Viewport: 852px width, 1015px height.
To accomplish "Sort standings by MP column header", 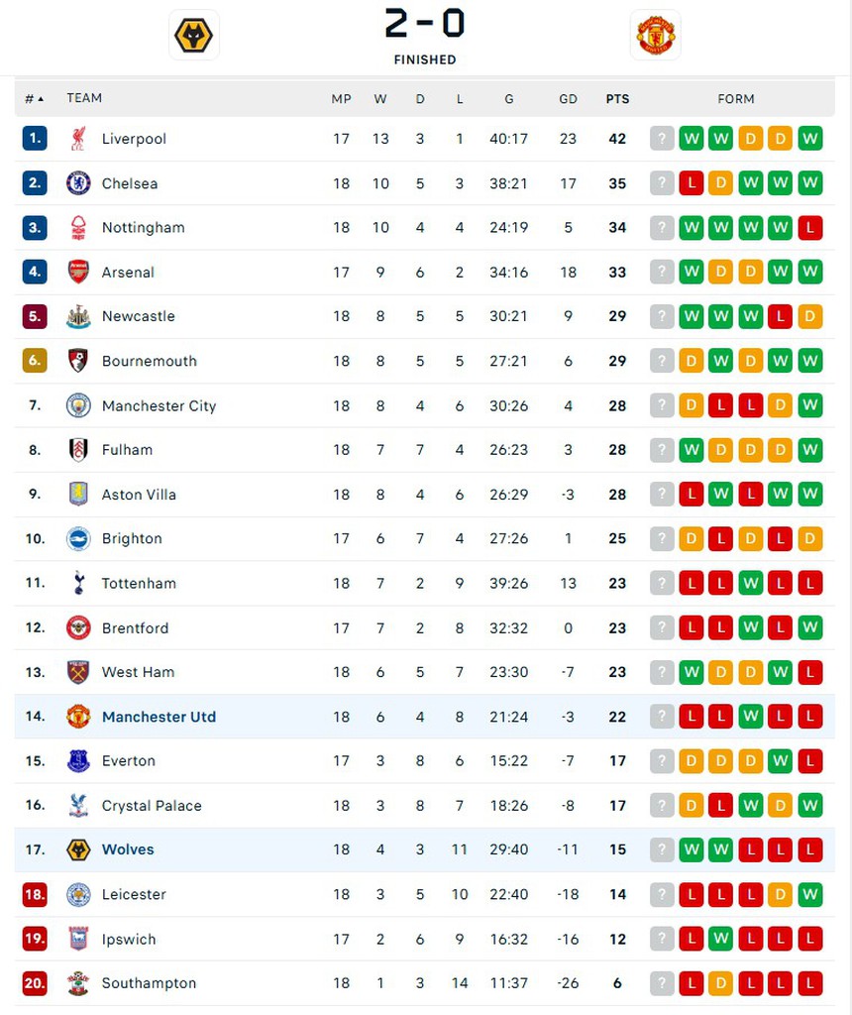I will (341, 99).
